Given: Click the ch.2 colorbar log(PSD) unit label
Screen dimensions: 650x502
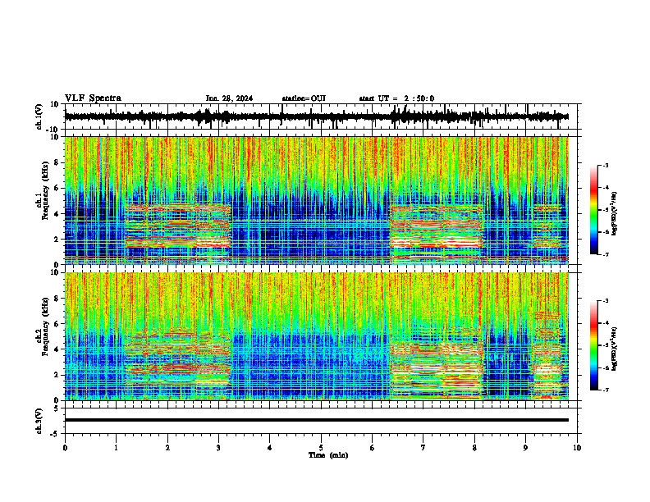Looking at the screenshot, I should [x=615, y=349].
